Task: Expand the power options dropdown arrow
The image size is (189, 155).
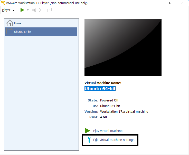Action: point(28,10)
